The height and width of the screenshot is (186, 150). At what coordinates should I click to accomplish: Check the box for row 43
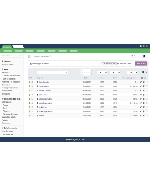(147, 95)
